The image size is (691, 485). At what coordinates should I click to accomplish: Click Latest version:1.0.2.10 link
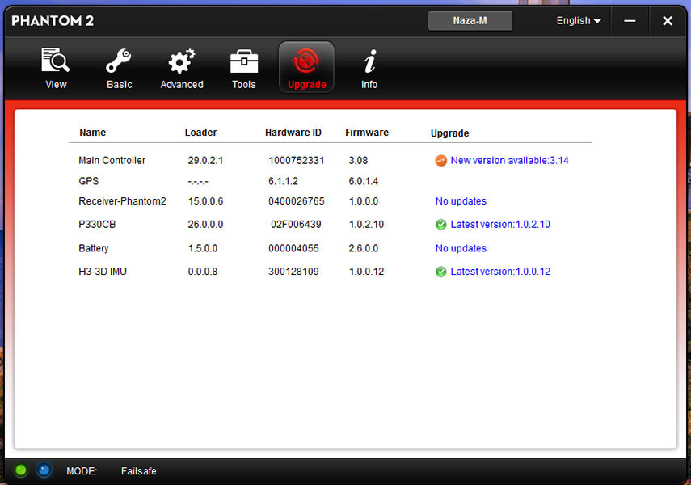pyautogui.click(x=500, y=225)
